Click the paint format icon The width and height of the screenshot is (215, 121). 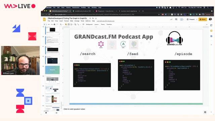[57, 25]
